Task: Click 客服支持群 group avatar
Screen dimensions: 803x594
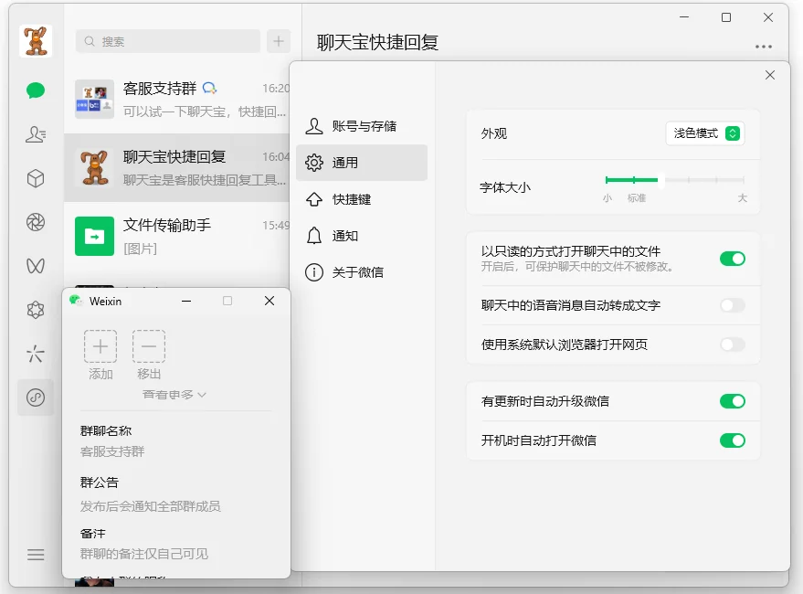Action: click(94, 100)
